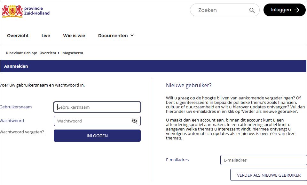Click the Documenten menu label
Screen dimensions: 307x185
click(x=113, y=36)
